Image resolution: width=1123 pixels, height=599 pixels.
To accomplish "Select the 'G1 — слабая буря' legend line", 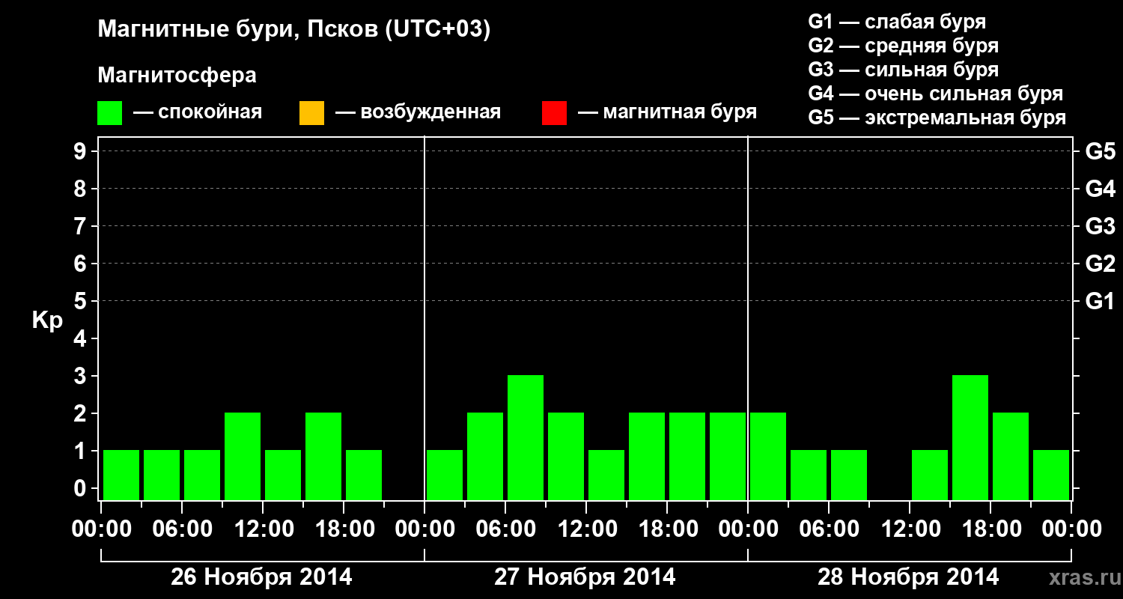I will pyautogui.click(x=897, y=21).
